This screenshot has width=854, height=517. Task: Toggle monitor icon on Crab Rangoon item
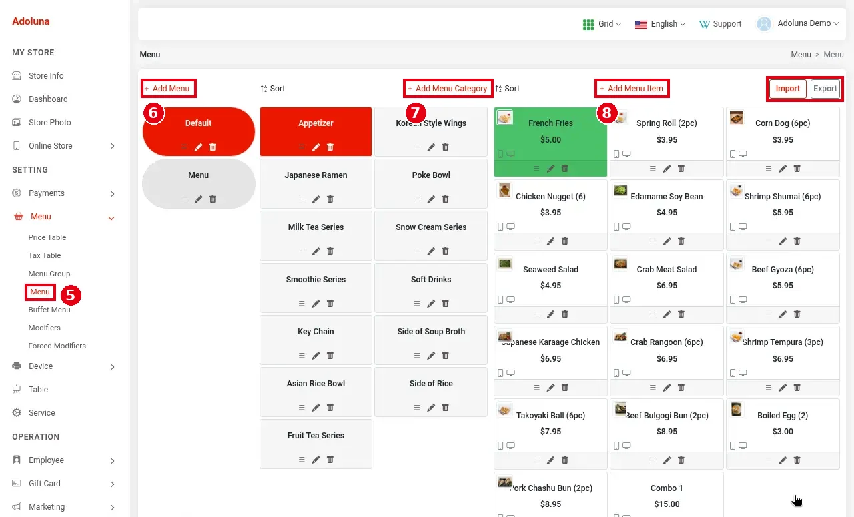[x=627, y=373]
